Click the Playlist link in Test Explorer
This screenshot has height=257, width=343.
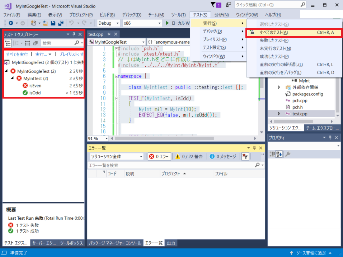71,54
